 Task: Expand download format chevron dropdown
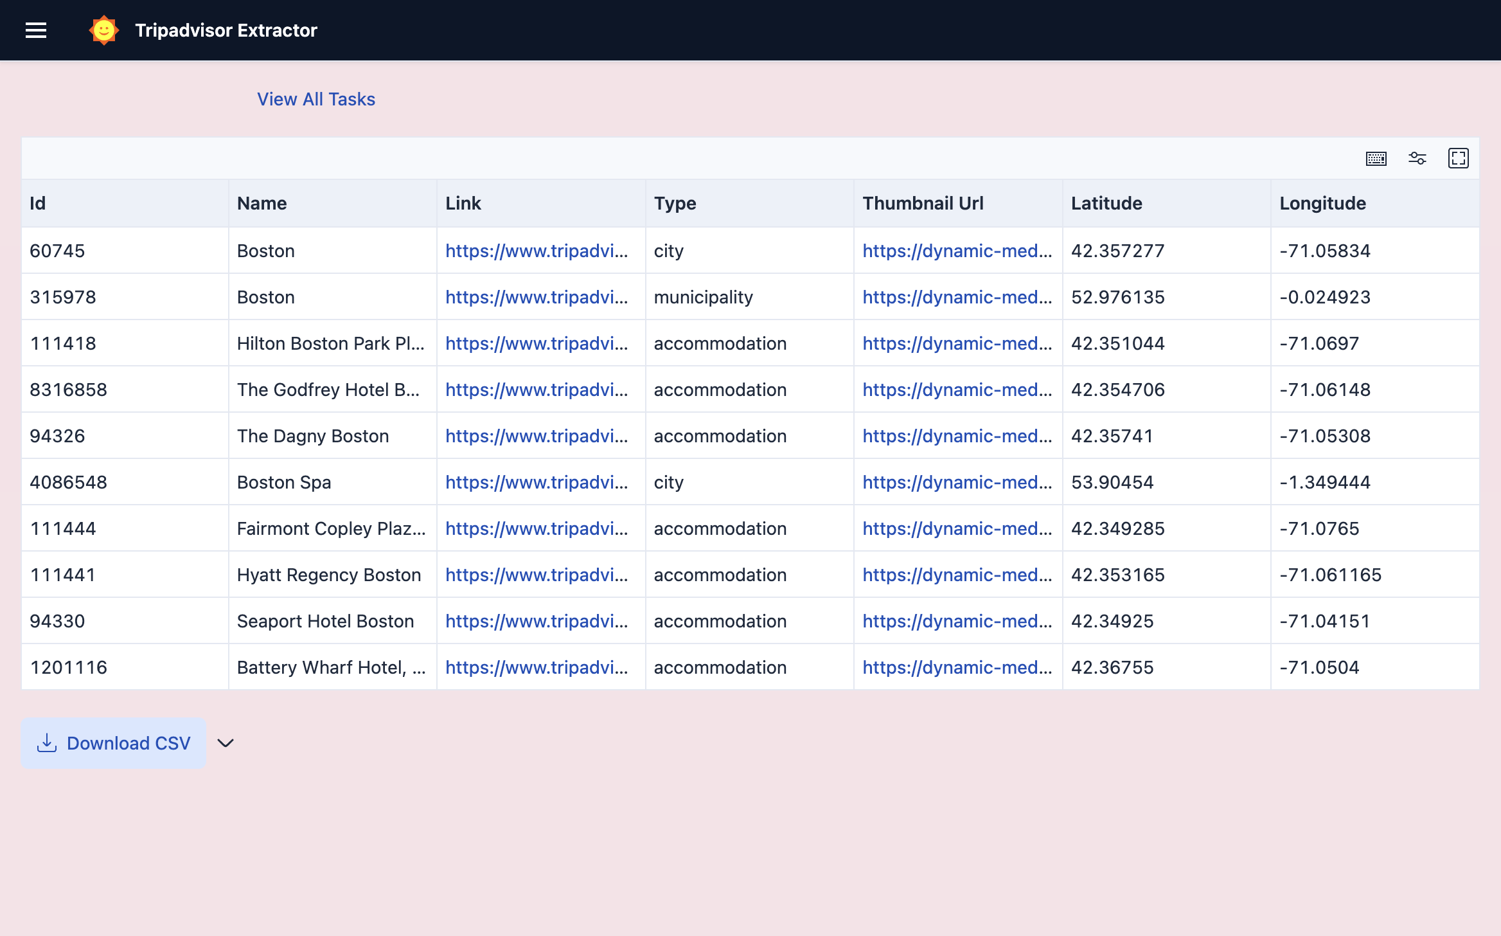click(x=226, y=743)
